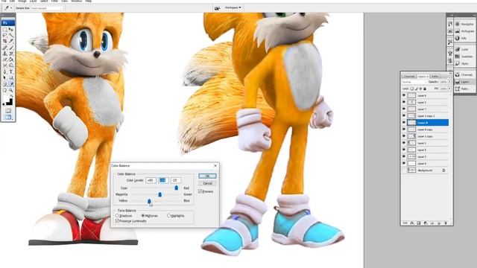Open the Color panel from the dock
This screenshot has height=268, width=477.
(x=464, y=49)
